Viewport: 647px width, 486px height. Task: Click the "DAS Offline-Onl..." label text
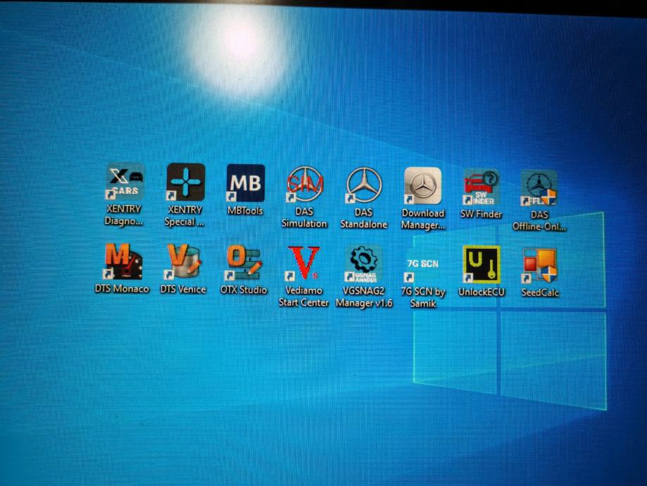tap(539, 221)
